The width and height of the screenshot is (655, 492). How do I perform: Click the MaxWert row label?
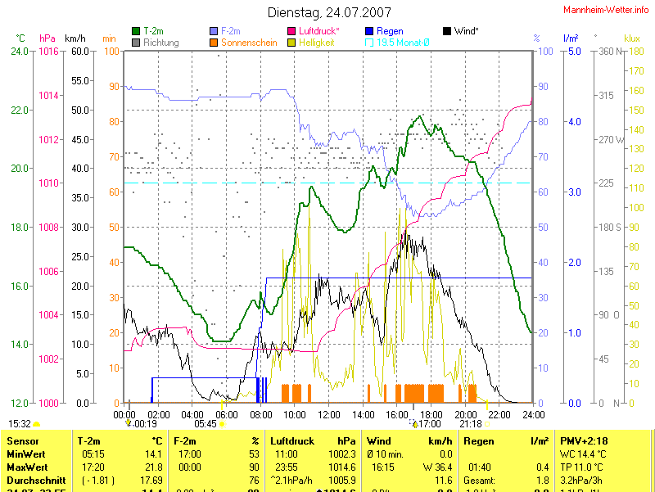(27, 467)
